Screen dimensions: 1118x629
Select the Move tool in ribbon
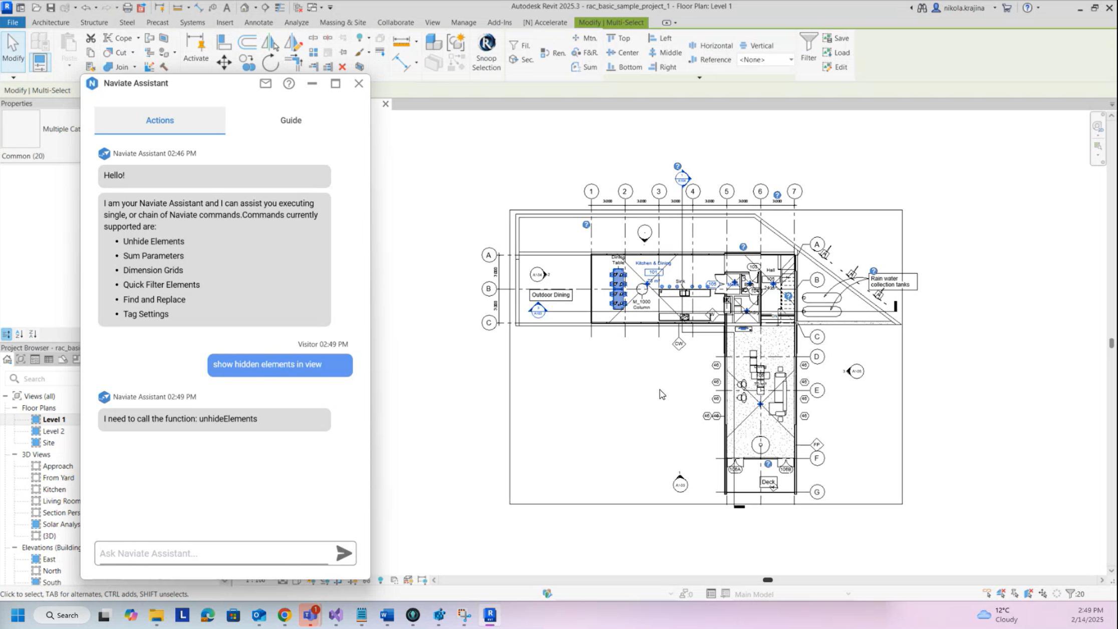click(223, 63)
